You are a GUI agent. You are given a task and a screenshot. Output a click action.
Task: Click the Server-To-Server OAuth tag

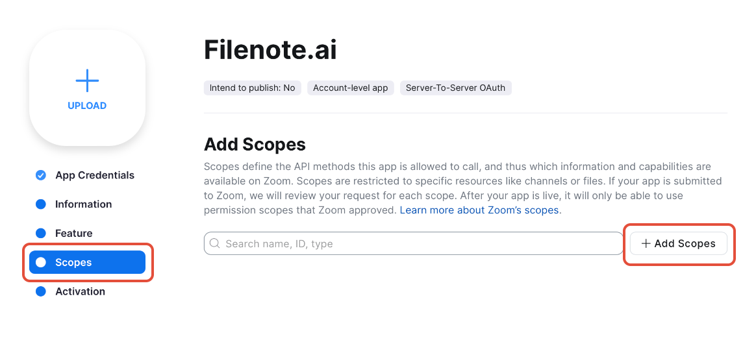coord(456,88)
